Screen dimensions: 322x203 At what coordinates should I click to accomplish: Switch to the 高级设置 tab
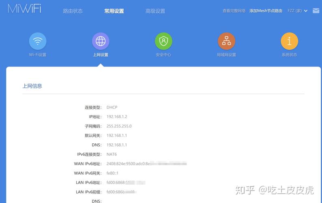pos(155,11)
